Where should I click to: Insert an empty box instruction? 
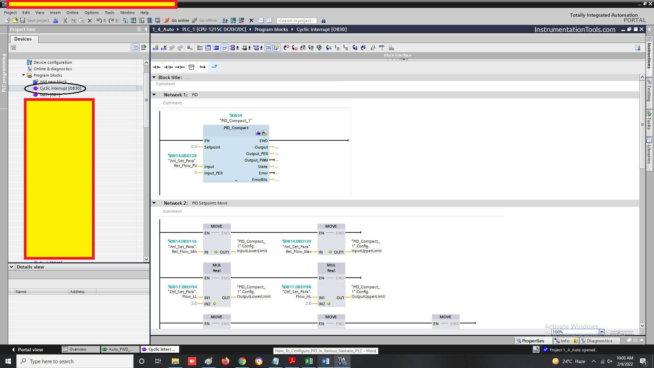[191, 67]
